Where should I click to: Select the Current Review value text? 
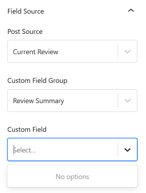tap(36, 52)
